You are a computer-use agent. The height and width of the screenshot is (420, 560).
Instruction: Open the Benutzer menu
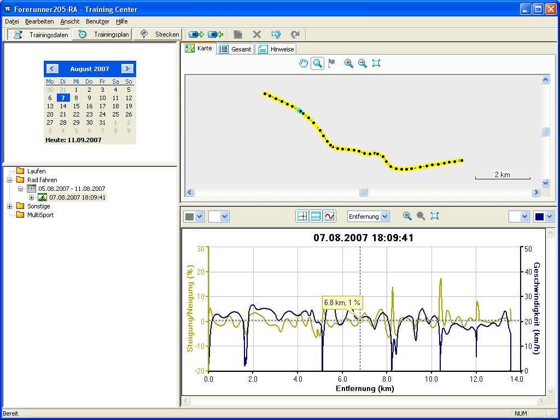click(x=97, y=21)
